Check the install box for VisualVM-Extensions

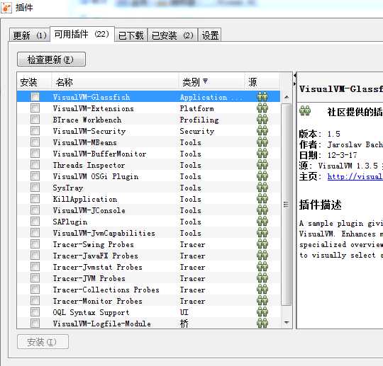pyautogui.click(x=35, y=108)
